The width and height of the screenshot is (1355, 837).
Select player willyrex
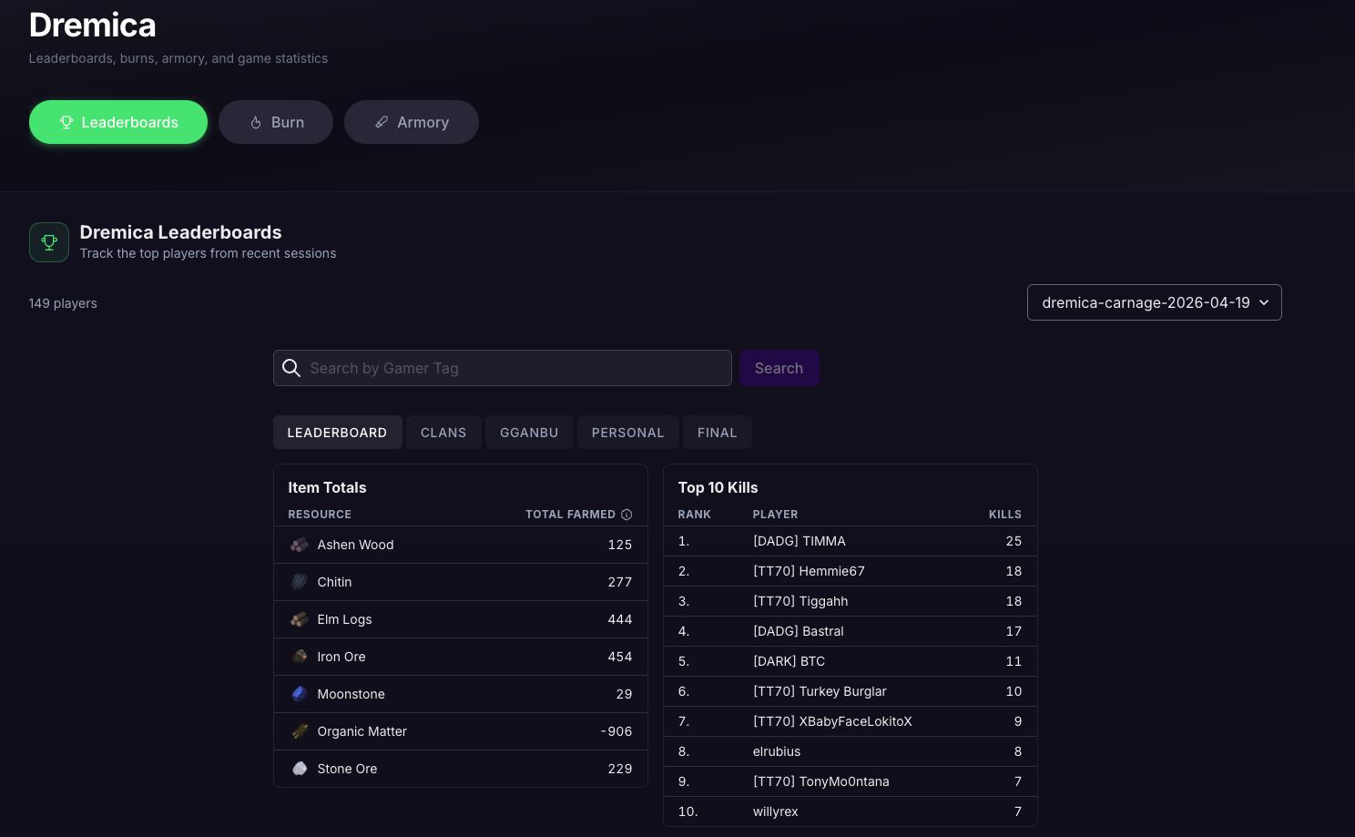pyautogui.click(x=776, y=811)
